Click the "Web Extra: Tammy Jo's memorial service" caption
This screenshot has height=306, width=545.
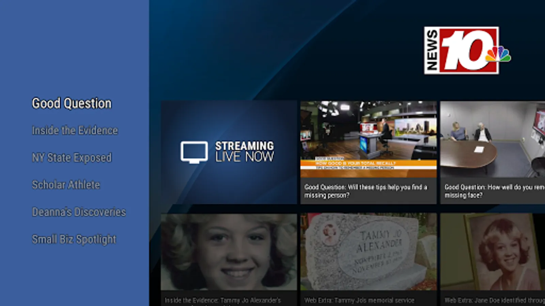(359, 301)
